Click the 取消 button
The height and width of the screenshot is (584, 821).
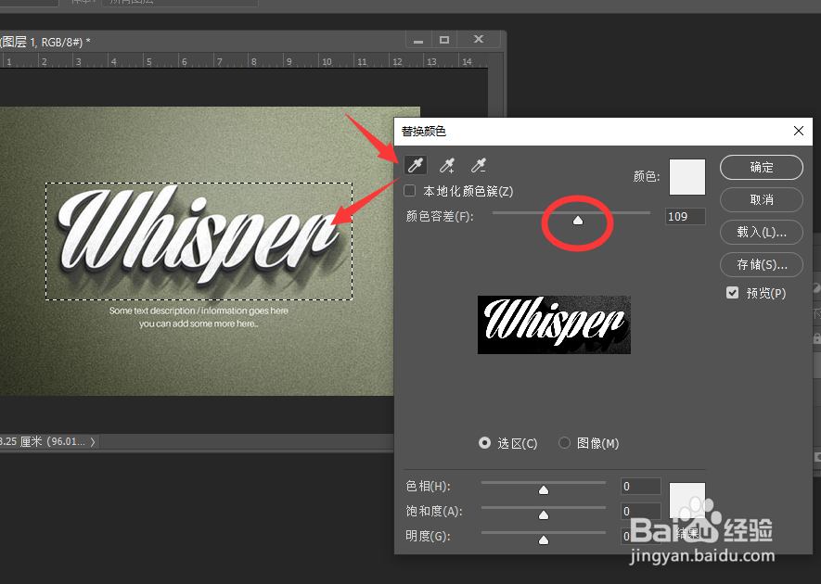pos(761,199)
